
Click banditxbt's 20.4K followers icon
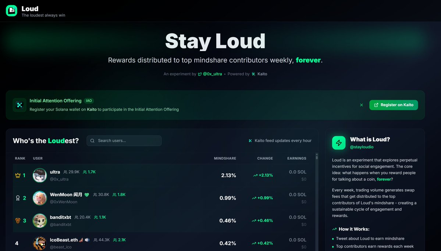pos(77,217)
